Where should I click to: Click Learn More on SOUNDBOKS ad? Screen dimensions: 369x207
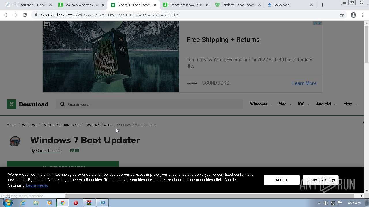304,83
